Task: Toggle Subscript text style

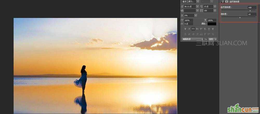Action: pos(205,29)
